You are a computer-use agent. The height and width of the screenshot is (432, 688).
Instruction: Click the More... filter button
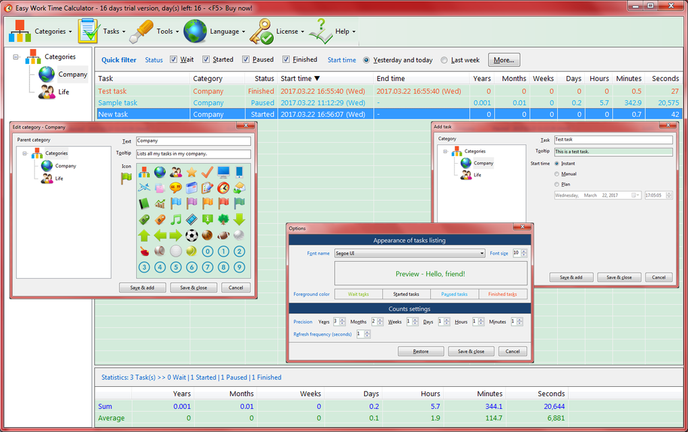coord(503,59)
